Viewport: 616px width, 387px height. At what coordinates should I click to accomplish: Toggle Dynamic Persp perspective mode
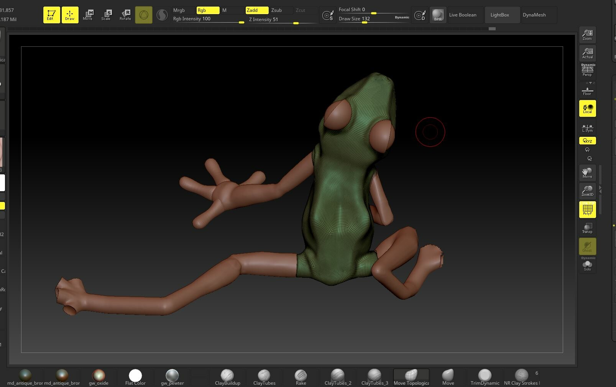pyautogui.click(x=587, y=70)
